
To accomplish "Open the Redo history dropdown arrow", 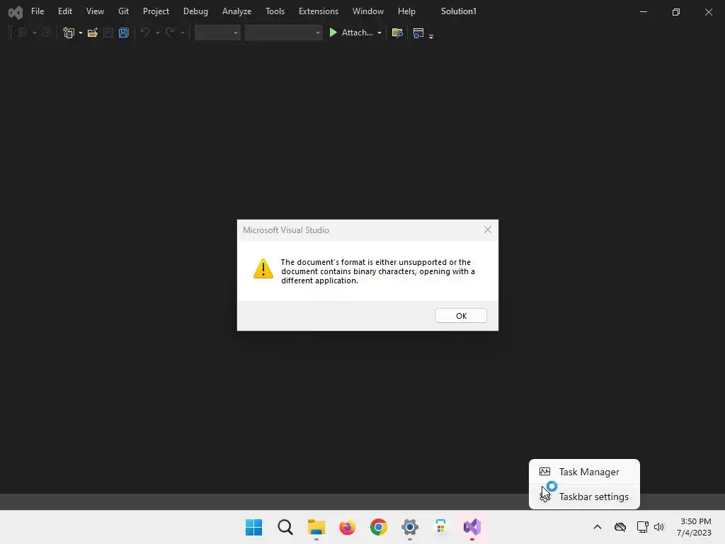I will 183,33.
